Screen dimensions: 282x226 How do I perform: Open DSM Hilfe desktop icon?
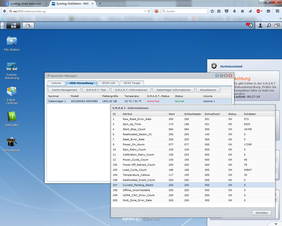12,119
